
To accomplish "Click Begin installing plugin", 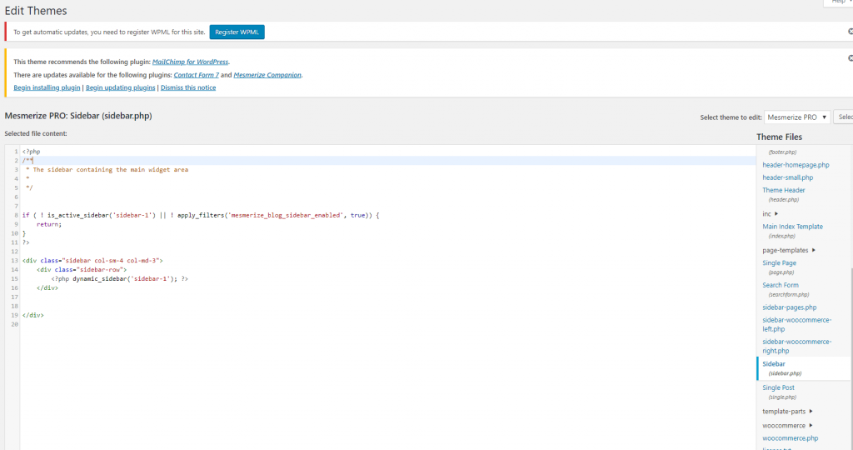I will (47, 87).
